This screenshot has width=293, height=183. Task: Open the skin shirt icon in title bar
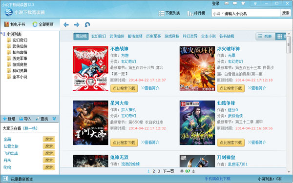click(x=243, y=3)
